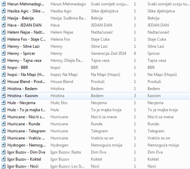Click the audio file icon beside Hristina - Kasnim
The width and height of the screenshot is (190, 169).
[x=3, y=95]
